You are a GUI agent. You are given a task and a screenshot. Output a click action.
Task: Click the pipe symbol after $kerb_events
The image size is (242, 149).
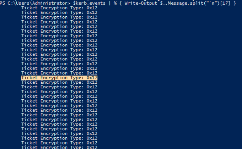(x=109, y=3)
